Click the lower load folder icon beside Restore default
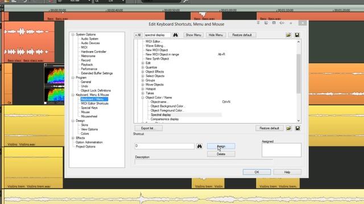The image size is (364, 204). (289, 129)
